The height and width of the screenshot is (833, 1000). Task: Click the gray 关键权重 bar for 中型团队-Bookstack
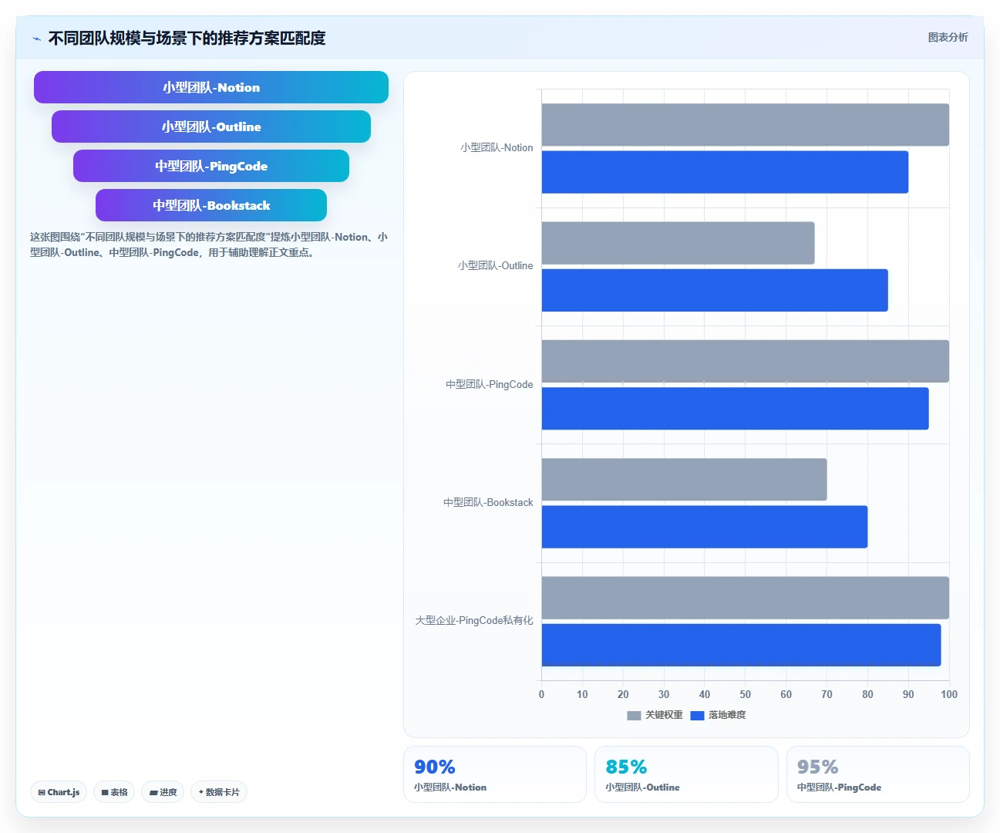pyautogui.click(x=685, y=480)
